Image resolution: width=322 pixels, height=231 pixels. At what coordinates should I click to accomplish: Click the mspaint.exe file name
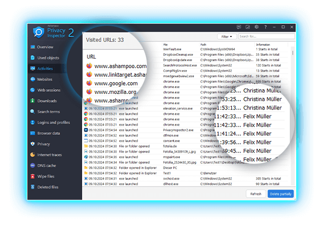point(172,157)
